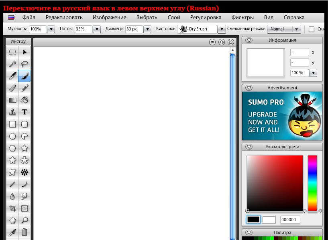Viewport: 328px width, 240px height.
Task: Click the Sumo Pro upgrade banner
Action: (282, 116)
